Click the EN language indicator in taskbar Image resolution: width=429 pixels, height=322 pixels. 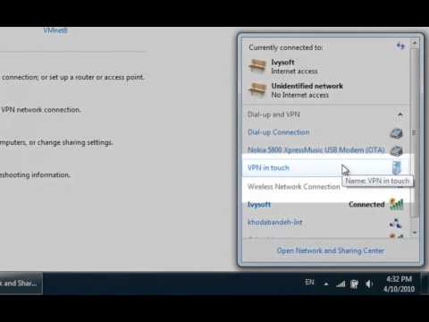point(309,282)
